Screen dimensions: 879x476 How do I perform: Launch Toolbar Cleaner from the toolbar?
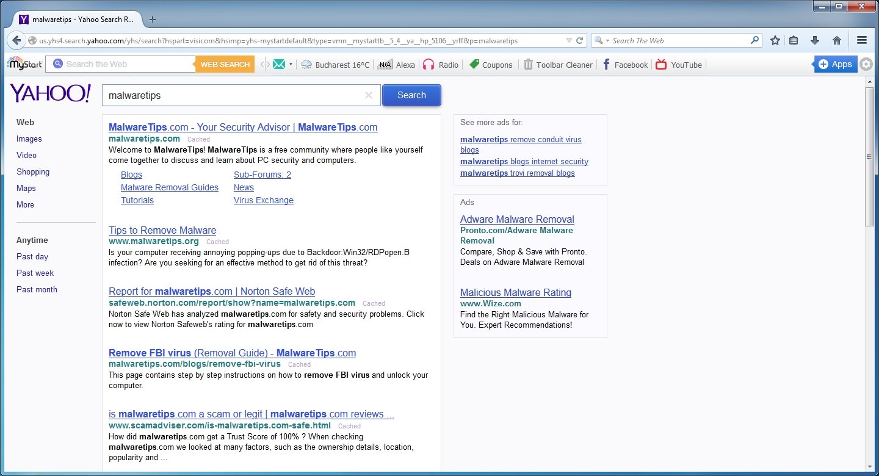(x=558, y=65)
